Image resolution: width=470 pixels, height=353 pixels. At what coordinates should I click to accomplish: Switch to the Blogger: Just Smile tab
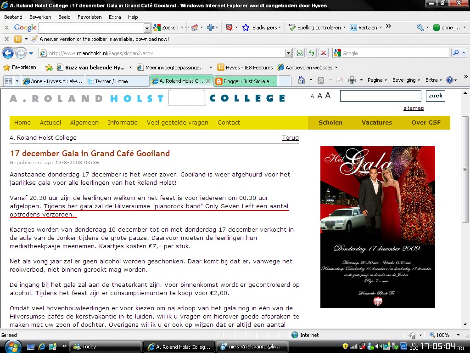(246, 81)
